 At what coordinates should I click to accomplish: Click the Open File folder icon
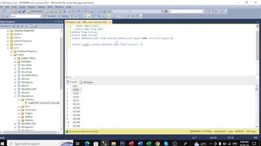click(15, 11)
